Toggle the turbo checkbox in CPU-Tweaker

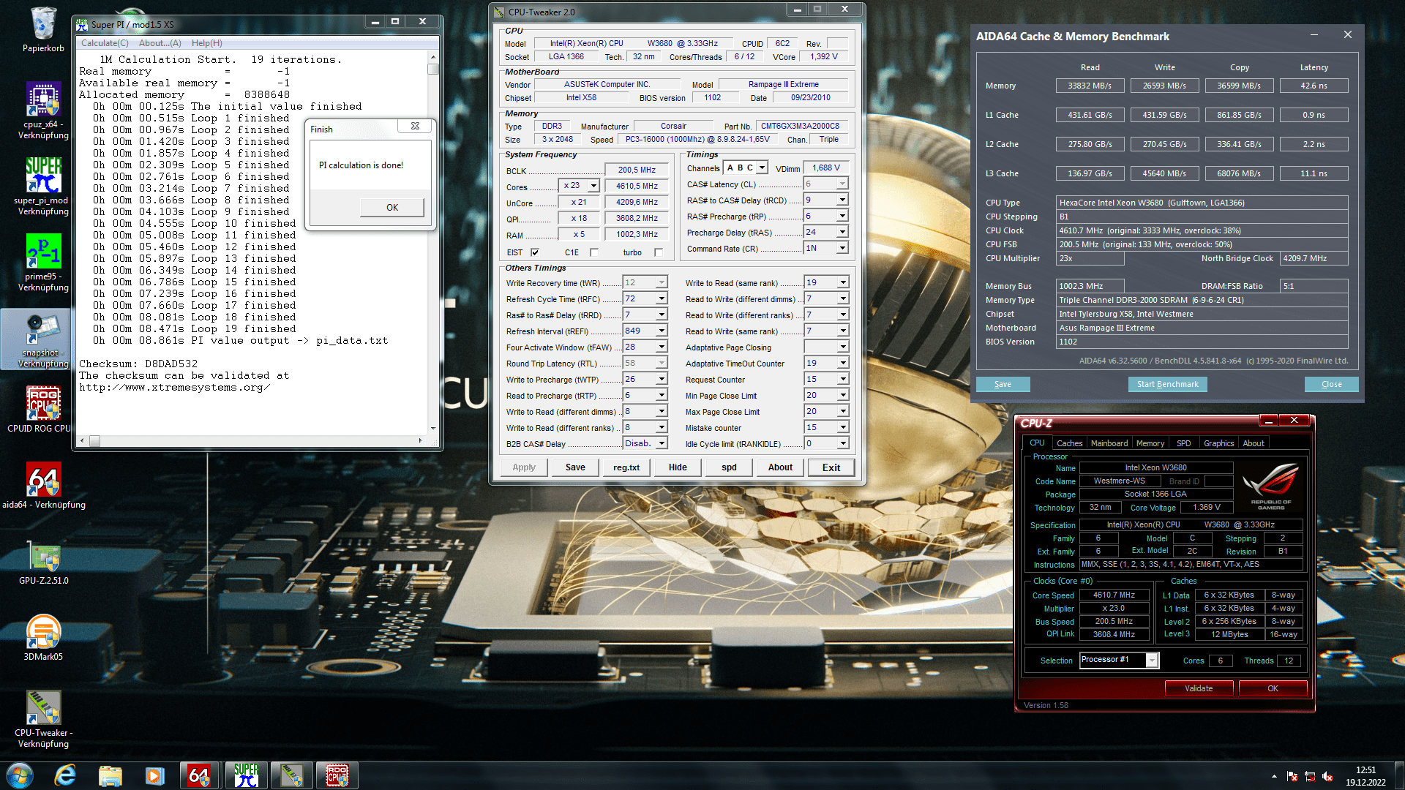tap(659, 253)
